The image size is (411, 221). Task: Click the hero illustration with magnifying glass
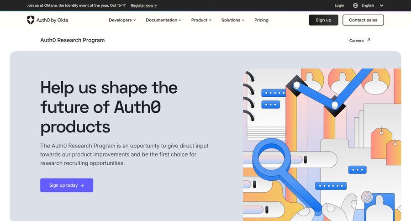(x=322, y=145)
